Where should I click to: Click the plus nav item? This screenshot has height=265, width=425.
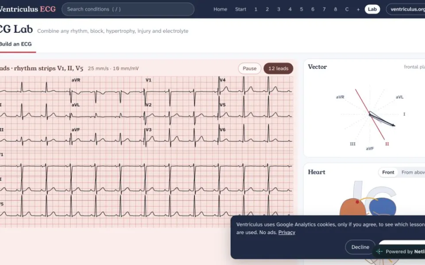[358, 9]
